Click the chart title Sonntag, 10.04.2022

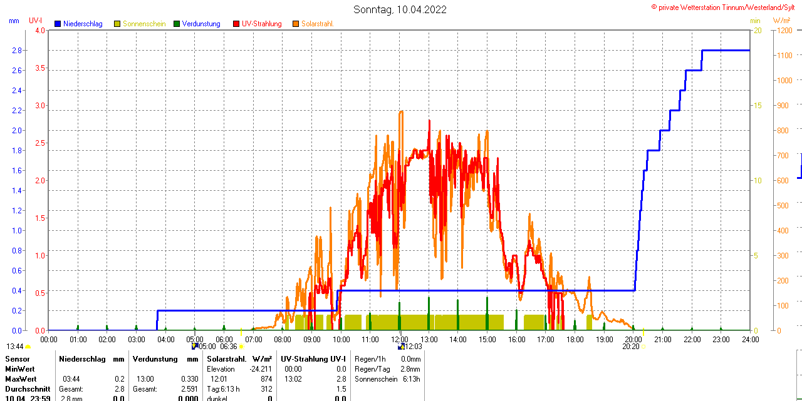pyautogui.click(x=400, y=9)
